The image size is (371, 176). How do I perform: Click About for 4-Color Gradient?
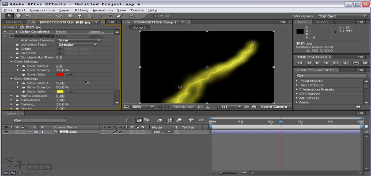pyautogui.click(x=96, y=32)
